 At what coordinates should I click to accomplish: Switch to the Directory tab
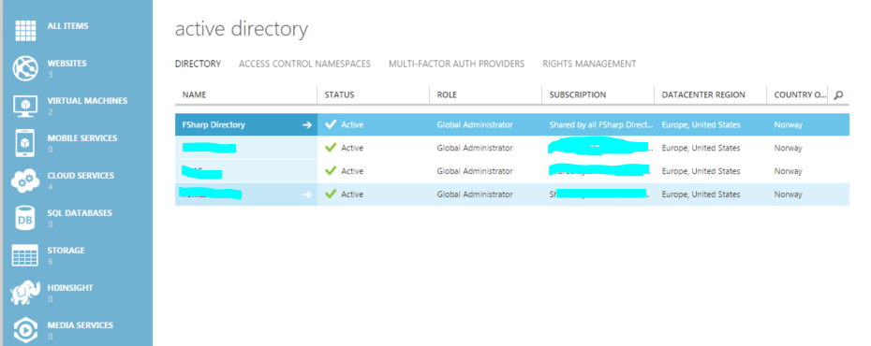pos(198,64)
